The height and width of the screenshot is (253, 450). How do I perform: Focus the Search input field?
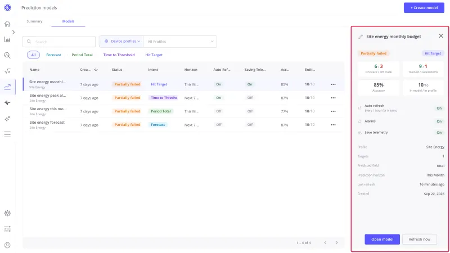[59, 42]
